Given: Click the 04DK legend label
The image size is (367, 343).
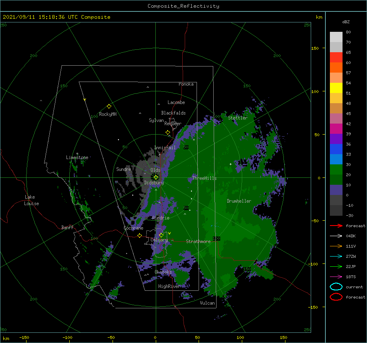Looking at the screenshot, I should click(x=351, y=236).
